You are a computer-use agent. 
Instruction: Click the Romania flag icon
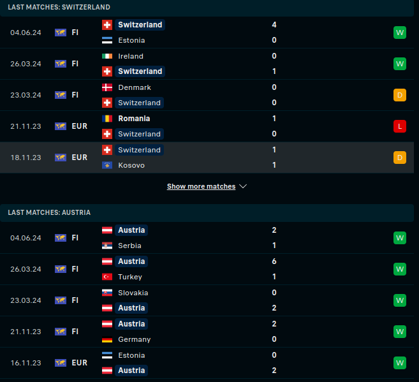(107, 119)
